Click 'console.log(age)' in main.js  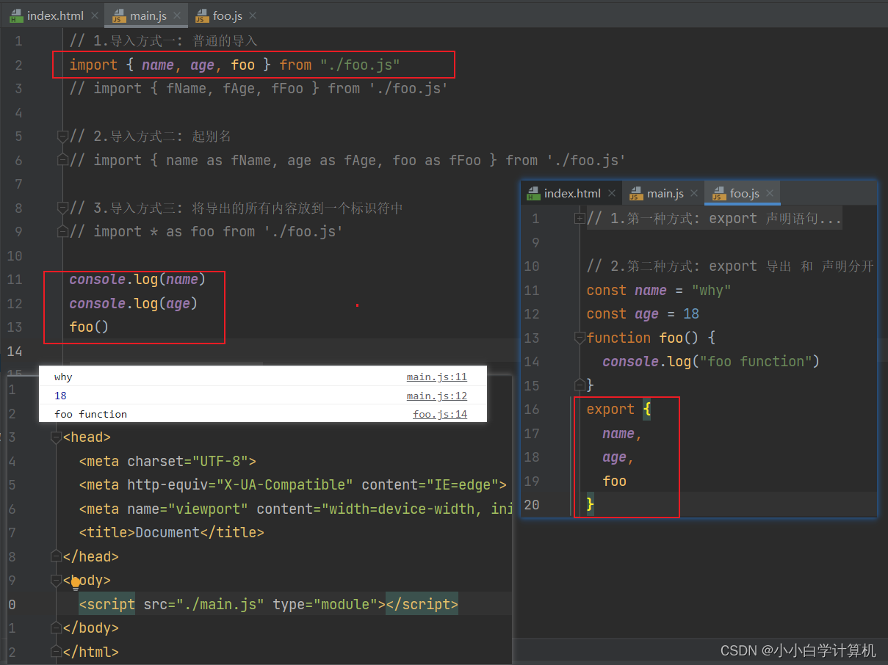click(x=134, y=303)
